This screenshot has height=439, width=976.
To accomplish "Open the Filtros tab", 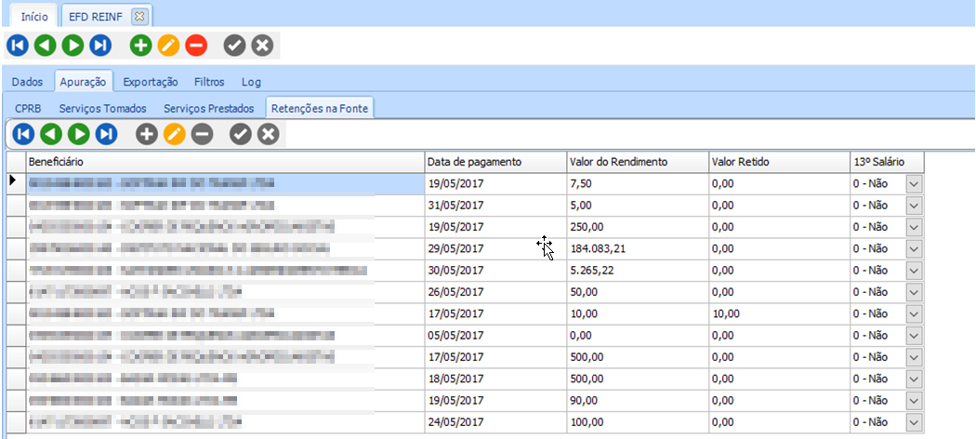I will 209,82.
